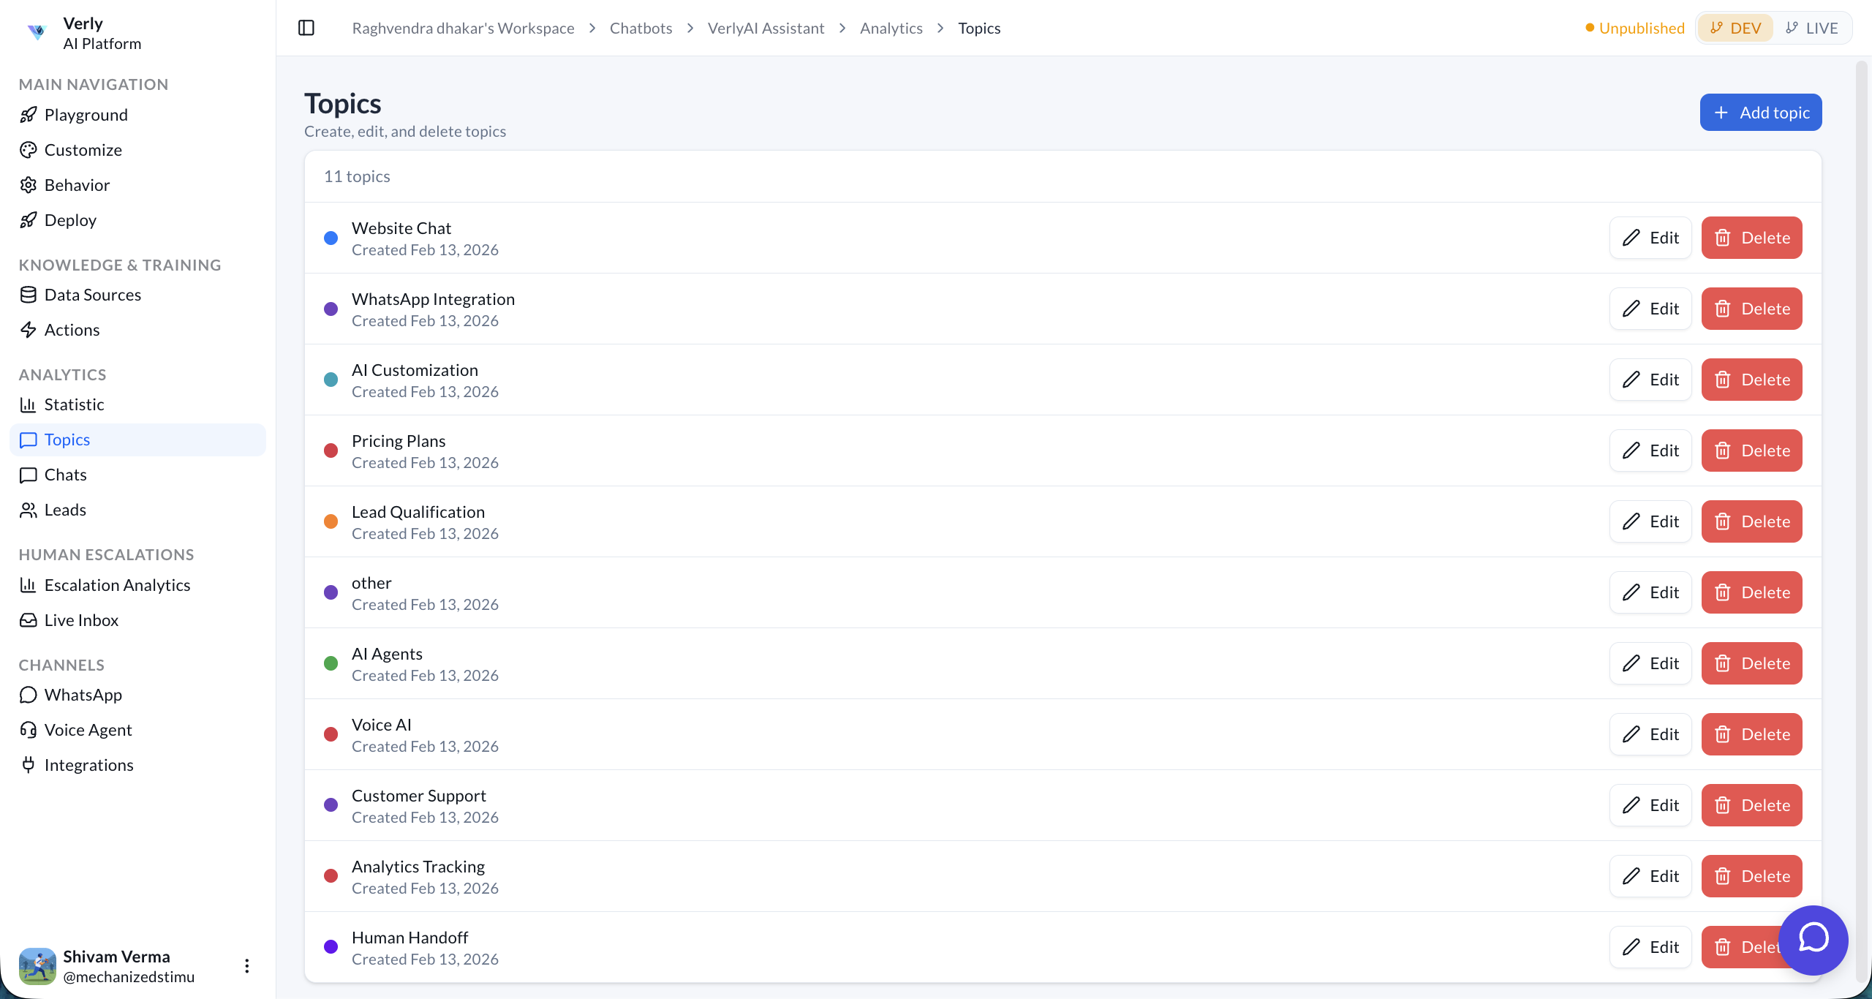Click the orange dot beside Lead Qualification
1872x999 pixels.
coord(331,521)
